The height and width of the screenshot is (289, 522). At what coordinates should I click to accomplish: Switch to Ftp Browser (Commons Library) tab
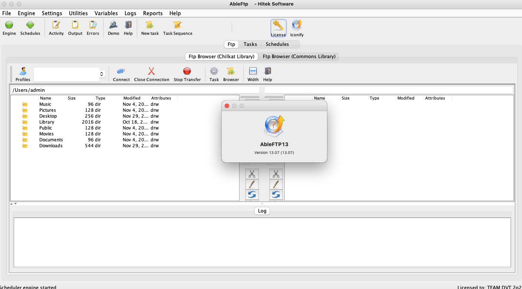pyautogui.click(x=299, y=57)
